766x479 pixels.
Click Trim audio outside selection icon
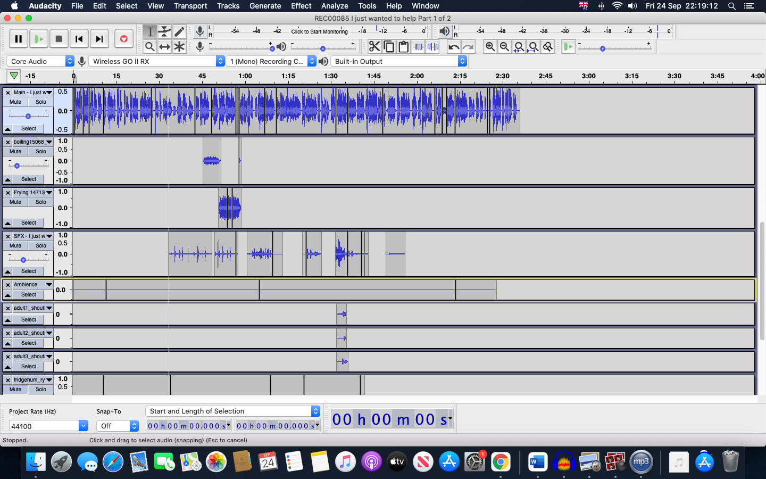[419, 47]
